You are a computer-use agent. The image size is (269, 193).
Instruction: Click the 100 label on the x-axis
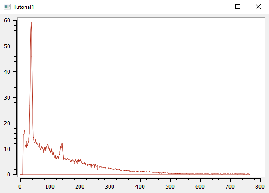pos(50,186)
